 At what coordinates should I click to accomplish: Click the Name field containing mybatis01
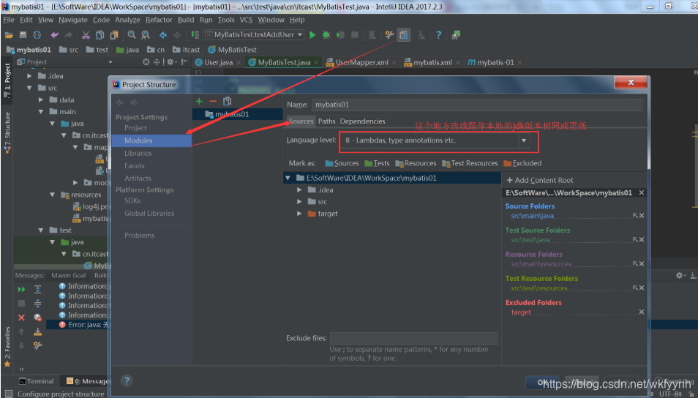point(477,105)
